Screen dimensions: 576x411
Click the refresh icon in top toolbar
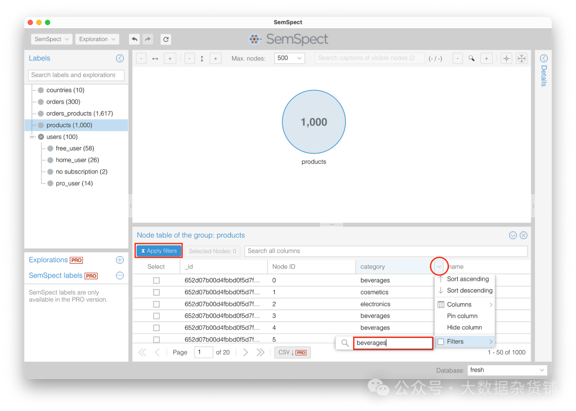(x=166, y=39)
